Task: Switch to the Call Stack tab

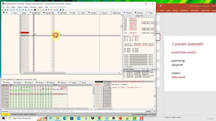Action: (62, 13)
